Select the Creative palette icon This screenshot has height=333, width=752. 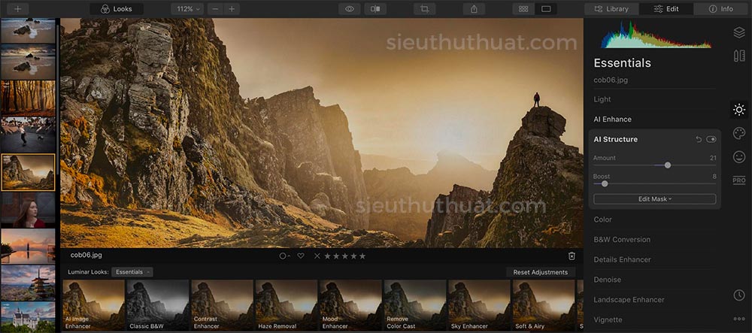(x=739, y=133)
